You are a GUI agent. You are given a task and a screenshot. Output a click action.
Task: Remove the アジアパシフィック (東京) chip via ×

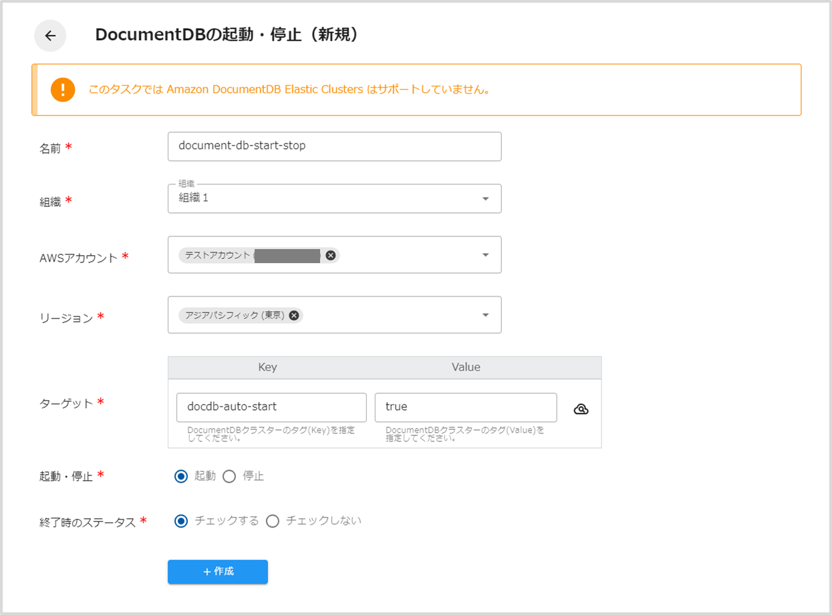(x=293, y=315)
